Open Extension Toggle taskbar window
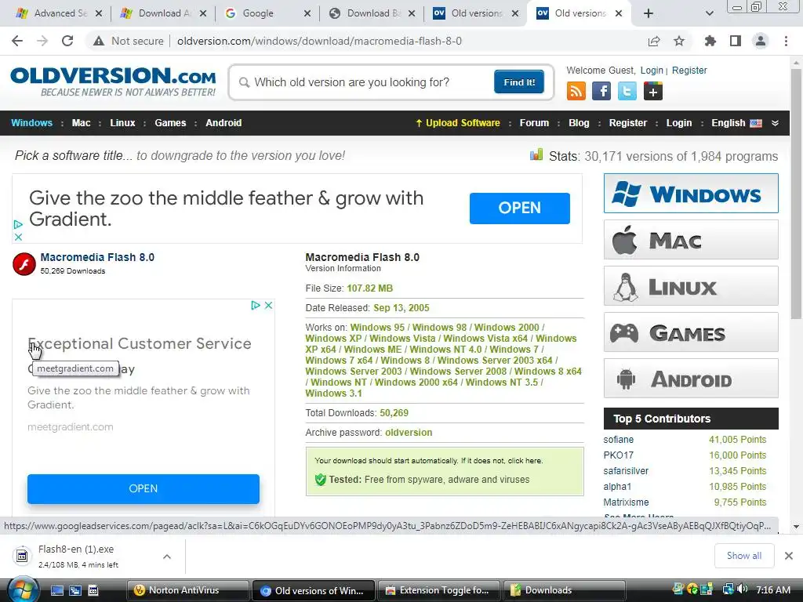 click(439, 590)
